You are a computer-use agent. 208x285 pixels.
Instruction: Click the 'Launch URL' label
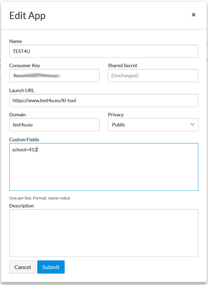point(22,90)
